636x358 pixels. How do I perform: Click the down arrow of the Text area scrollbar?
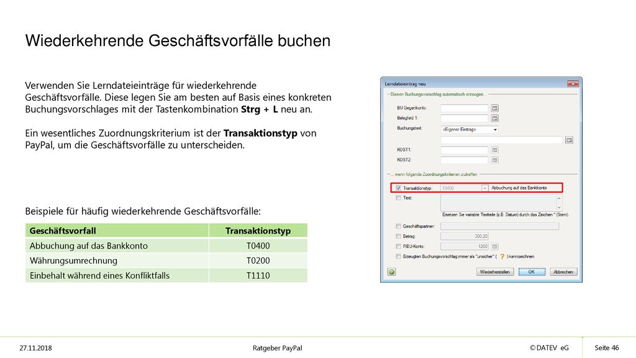(559, 208)
